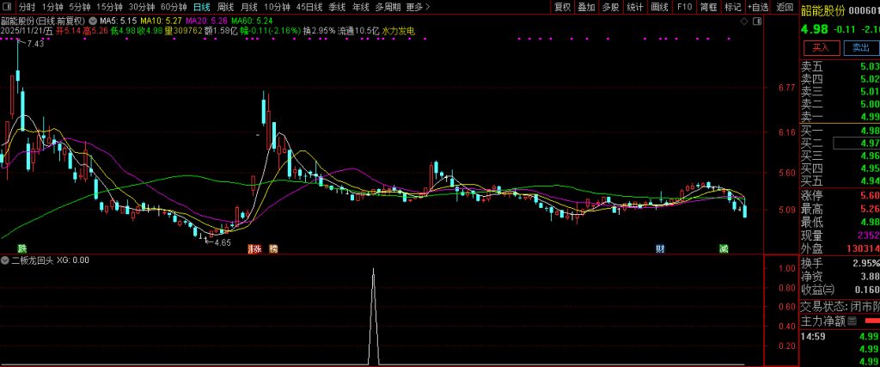
Task: Click the layout icon at top-left corner
Action: coord(6,7)
